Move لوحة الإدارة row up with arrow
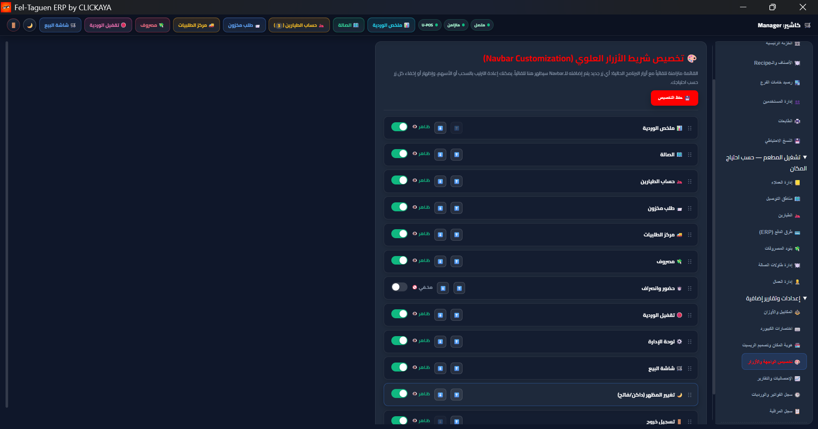Viewport: 818px width, 429px height. point(457,342)
